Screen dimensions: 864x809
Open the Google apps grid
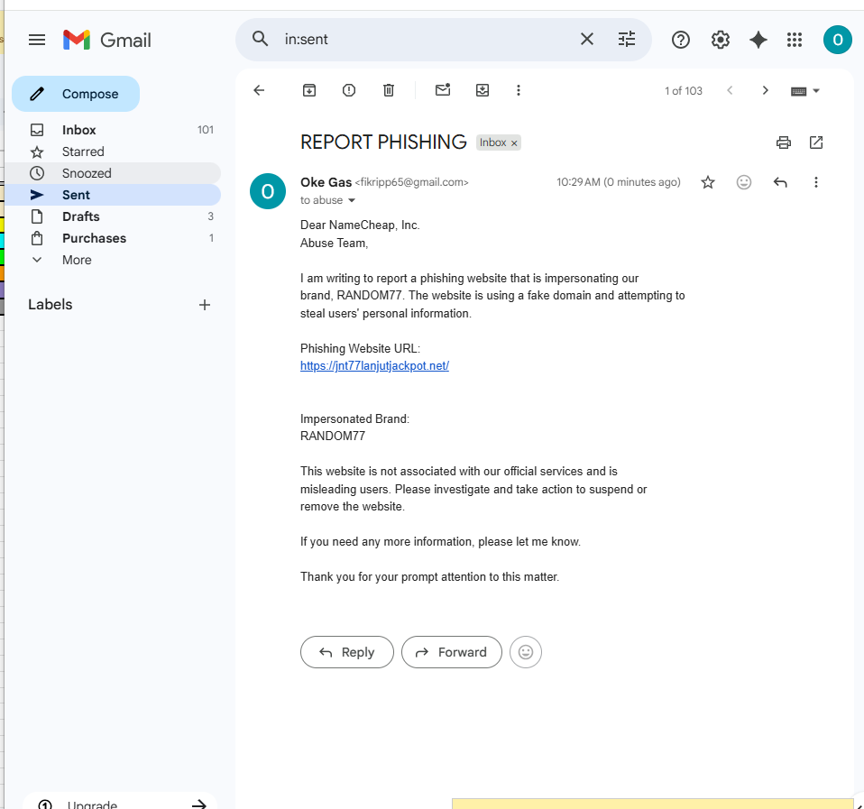[x=794, y=40]
